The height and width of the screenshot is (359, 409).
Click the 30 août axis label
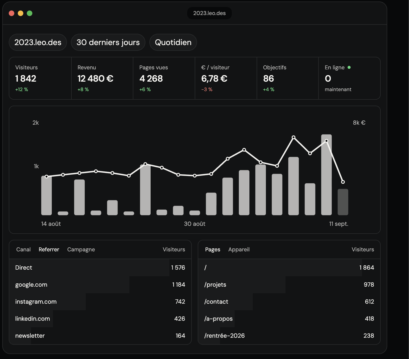(x=195, y=224)
